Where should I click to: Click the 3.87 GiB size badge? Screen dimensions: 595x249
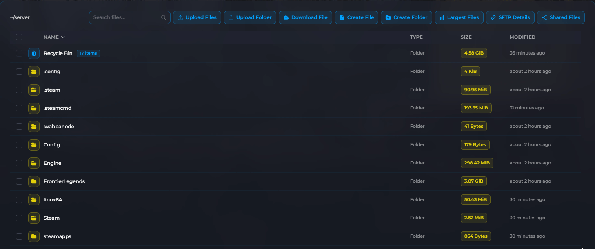[x=474, y=181]
